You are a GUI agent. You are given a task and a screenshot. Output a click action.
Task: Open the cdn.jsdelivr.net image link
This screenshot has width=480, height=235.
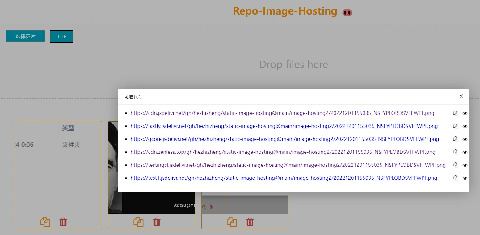pyautogui.click(x=282, y=113)
